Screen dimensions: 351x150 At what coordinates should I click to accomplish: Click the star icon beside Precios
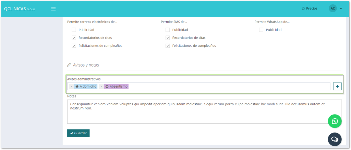[303, 9]
